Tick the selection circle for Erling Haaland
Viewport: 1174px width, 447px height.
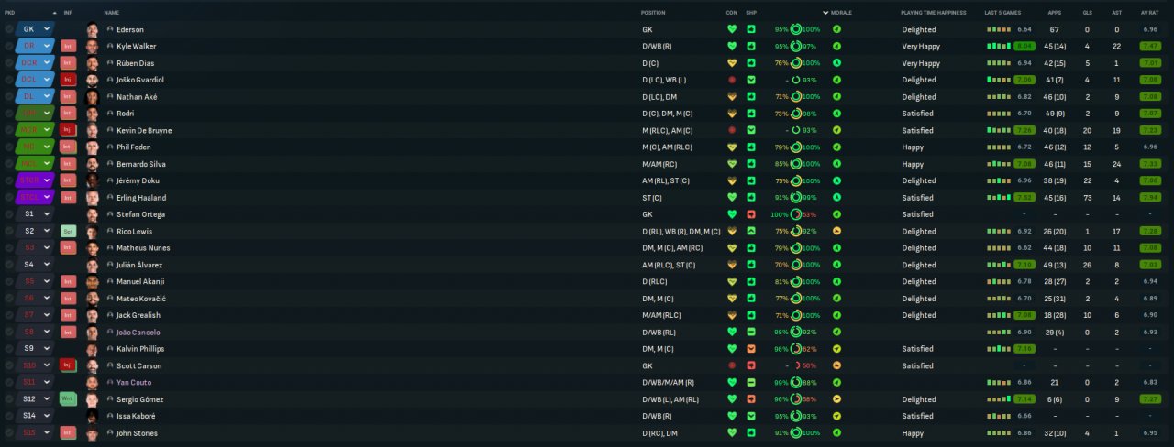pyautogui.click(x=9, y=197)
